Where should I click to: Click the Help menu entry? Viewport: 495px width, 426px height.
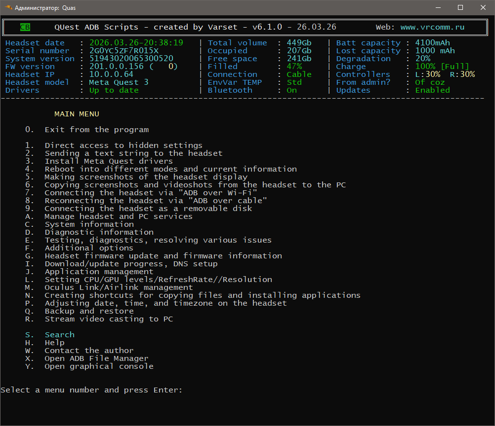coord(45,343)
